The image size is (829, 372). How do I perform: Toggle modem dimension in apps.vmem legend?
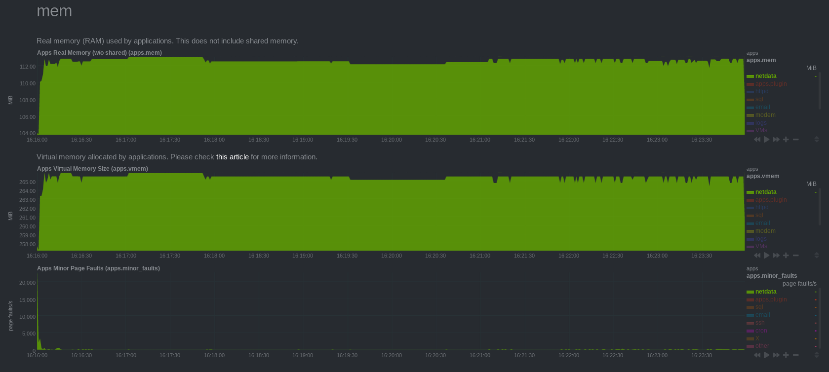click(x=765, y=231)
